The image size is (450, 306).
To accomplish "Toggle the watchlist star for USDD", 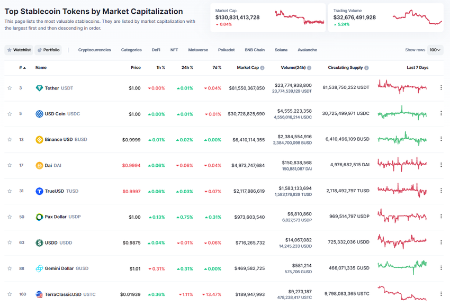I will click(x=10, y=242).
